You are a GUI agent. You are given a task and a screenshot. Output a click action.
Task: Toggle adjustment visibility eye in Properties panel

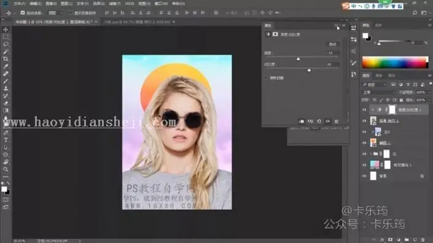(327, 121)
